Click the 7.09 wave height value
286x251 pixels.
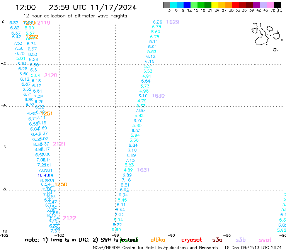(x=38, y=97)
